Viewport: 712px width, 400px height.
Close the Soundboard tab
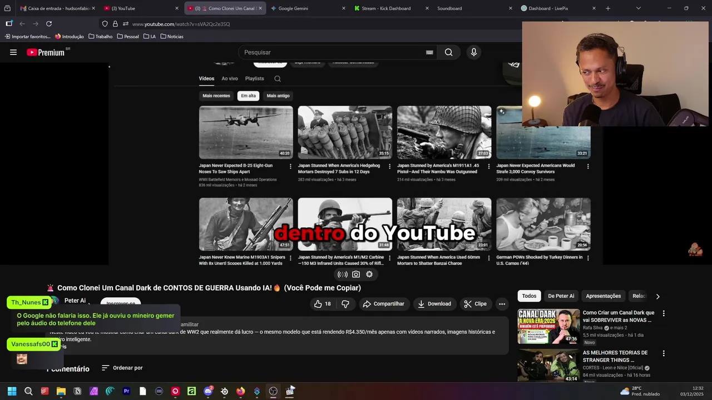(x=511, y=8)
